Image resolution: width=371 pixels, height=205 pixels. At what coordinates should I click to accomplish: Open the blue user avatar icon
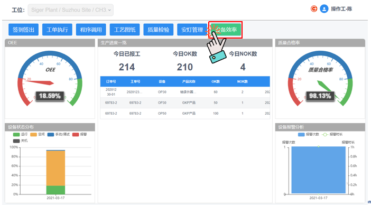tap(324, 9)
